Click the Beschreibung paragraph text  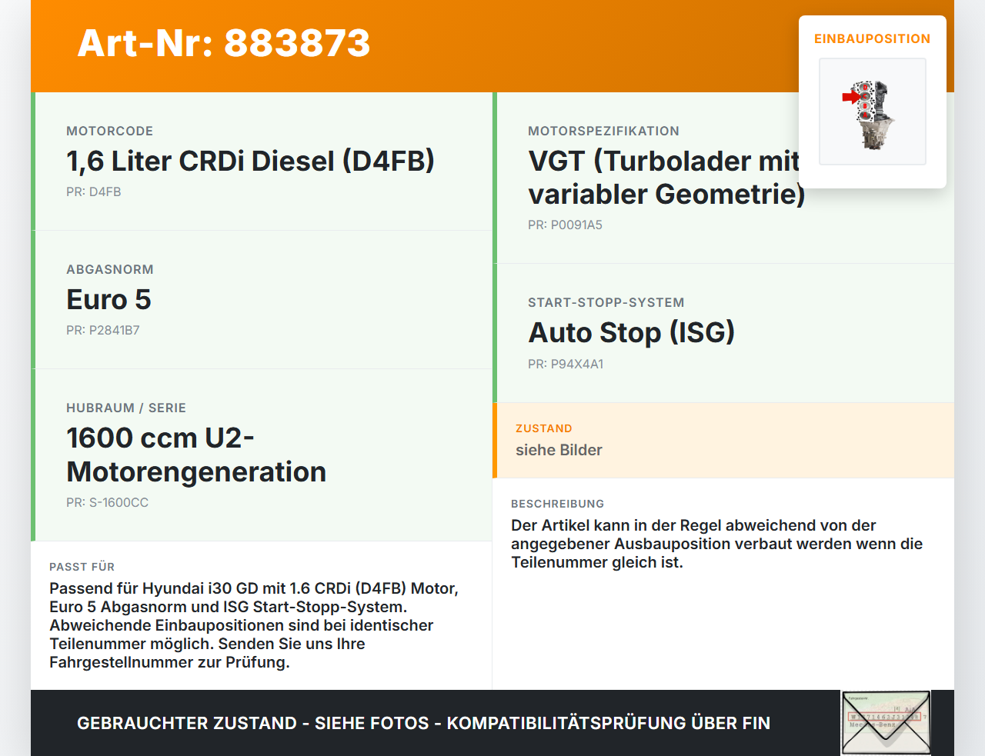(x=716, y=544)
